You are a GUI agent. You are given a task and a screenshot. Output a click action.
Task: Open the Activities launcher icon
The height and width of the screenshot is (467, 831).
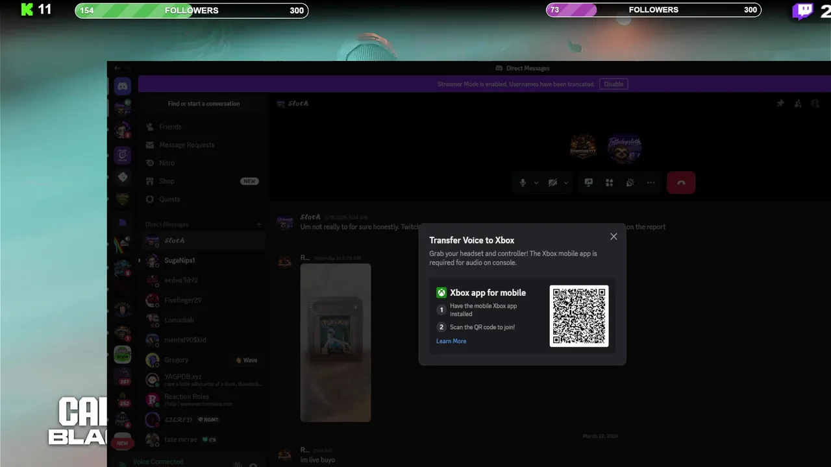click(x=609, y=183)
